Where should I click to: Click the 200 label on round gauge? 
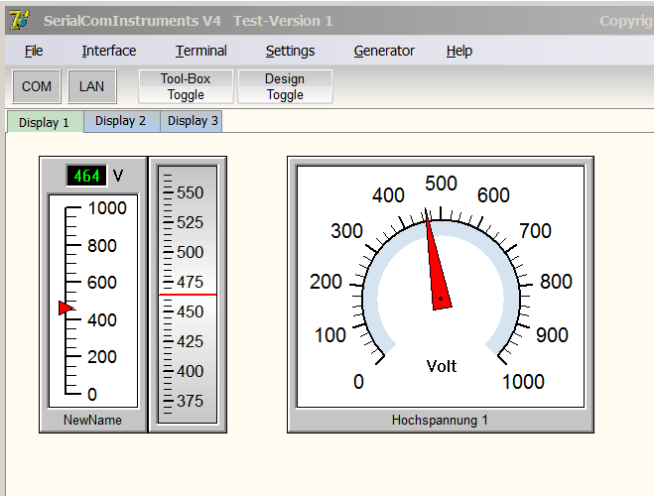tap(326, 282)
